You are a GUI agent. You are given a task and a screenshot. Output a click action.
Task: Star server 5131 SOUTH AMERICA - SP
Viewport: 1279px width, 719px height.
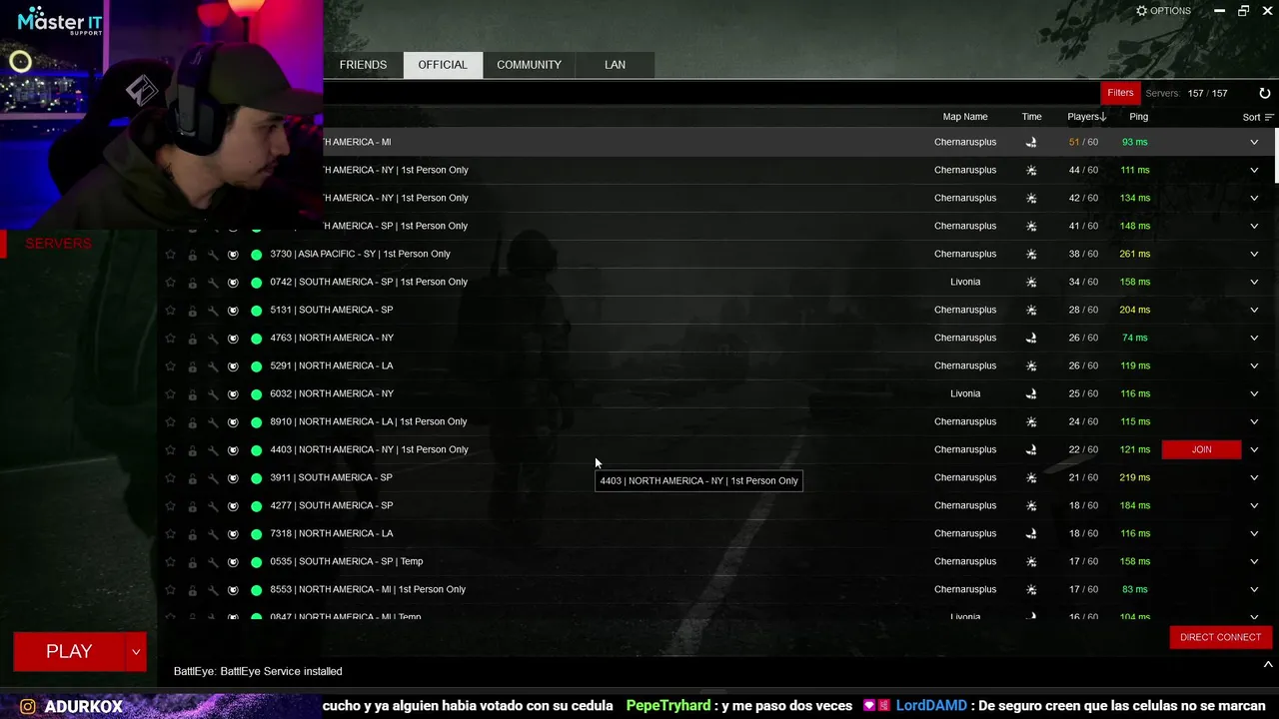170,310
